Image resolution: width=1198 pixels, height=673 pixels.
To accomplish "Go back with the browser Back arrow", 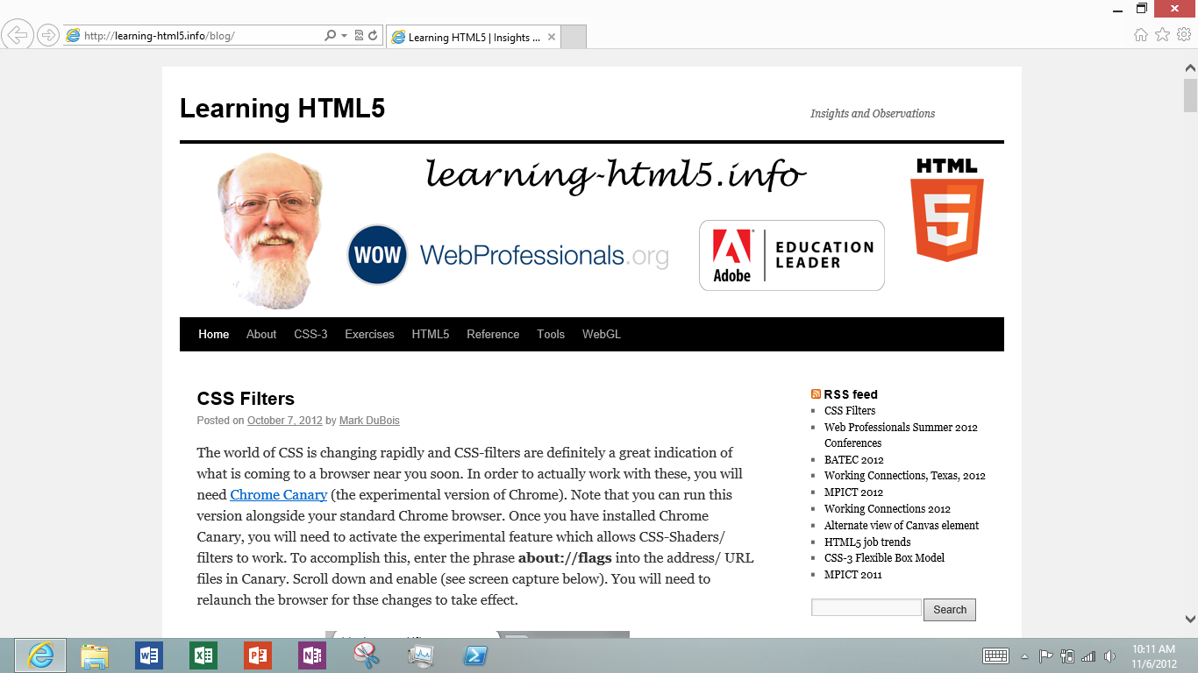I will [18, 35].
